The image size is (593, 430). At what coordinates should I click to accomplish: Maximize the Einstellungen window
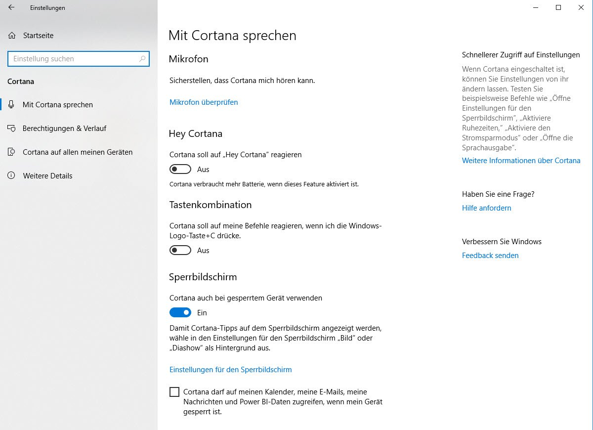558,7
